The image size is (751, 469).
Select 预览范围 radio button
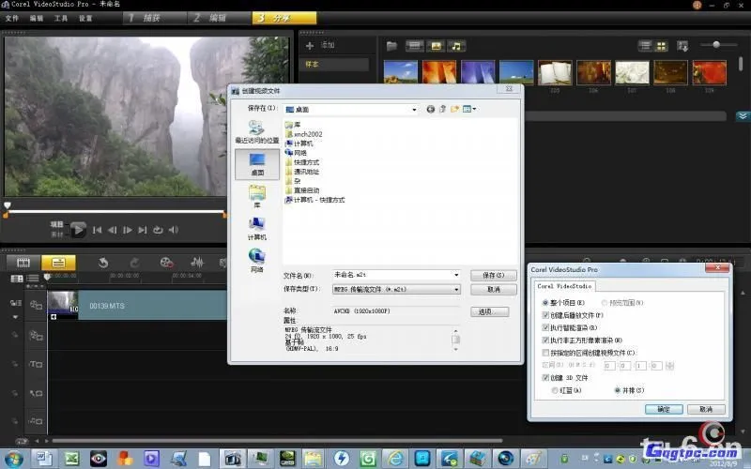click(x=605, y=302)
